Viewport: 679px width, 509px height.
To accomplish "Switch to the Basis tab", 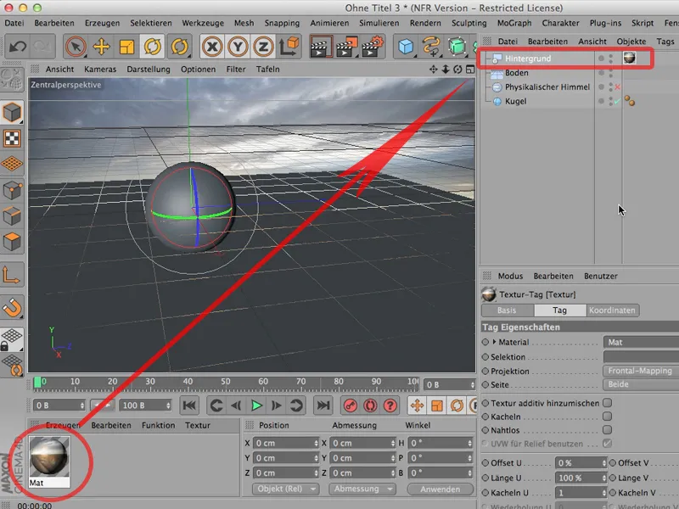I will [507, 310].
